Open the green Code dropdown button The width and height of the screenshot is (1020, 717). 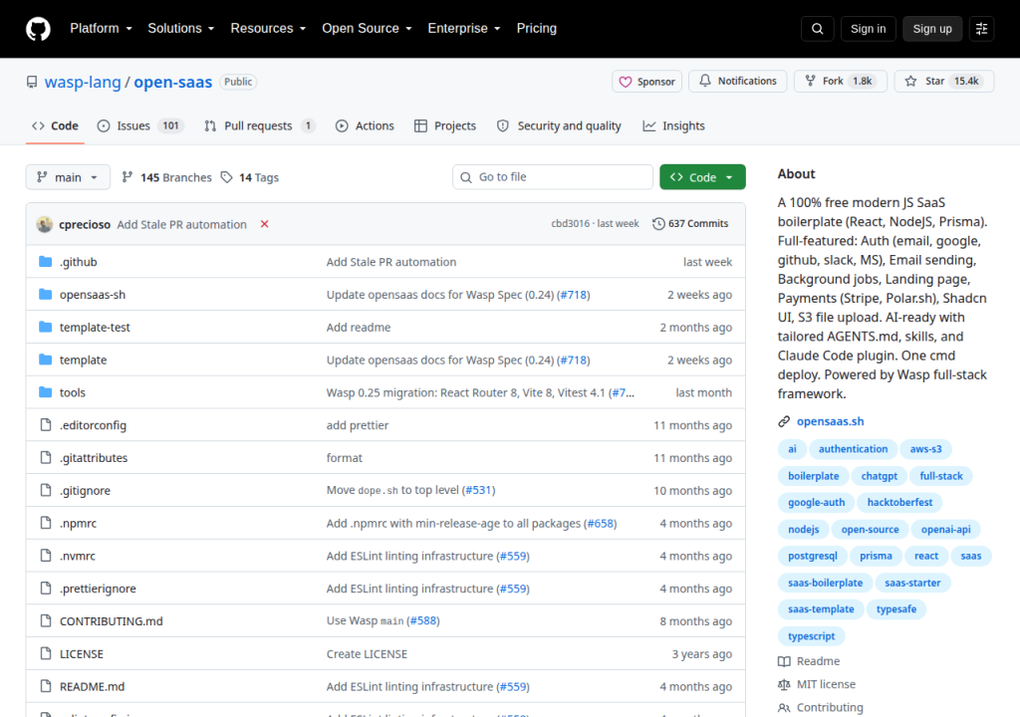coord(702,177)
